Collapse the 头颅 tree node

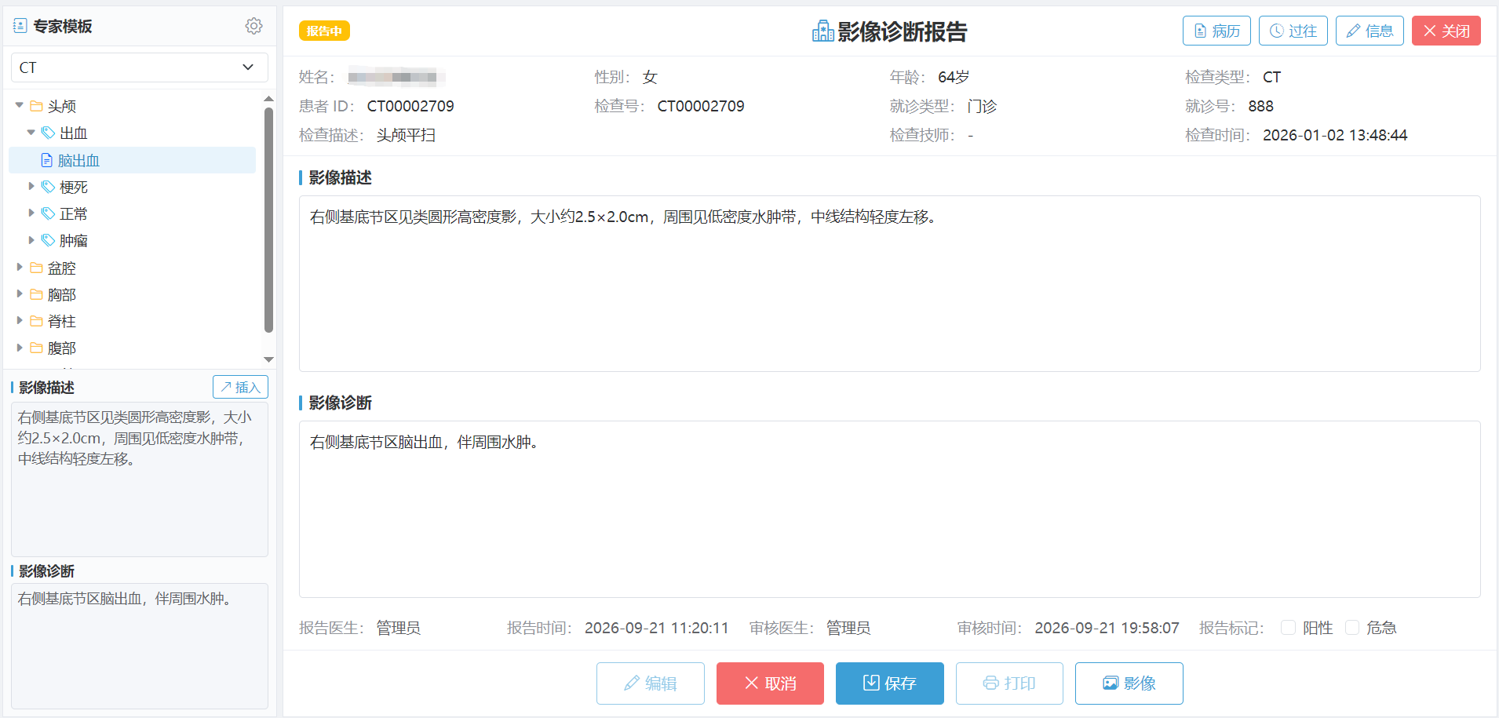[x=20, y=105]
